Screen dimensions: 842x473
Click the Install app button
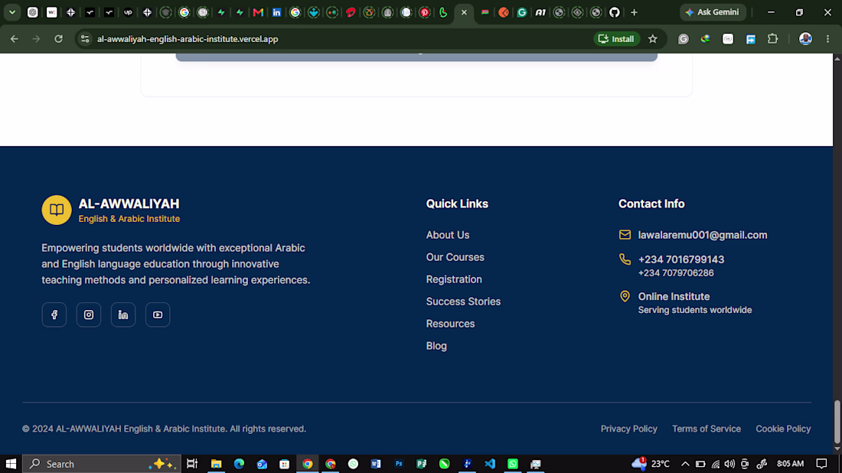[x=616, y=39]
